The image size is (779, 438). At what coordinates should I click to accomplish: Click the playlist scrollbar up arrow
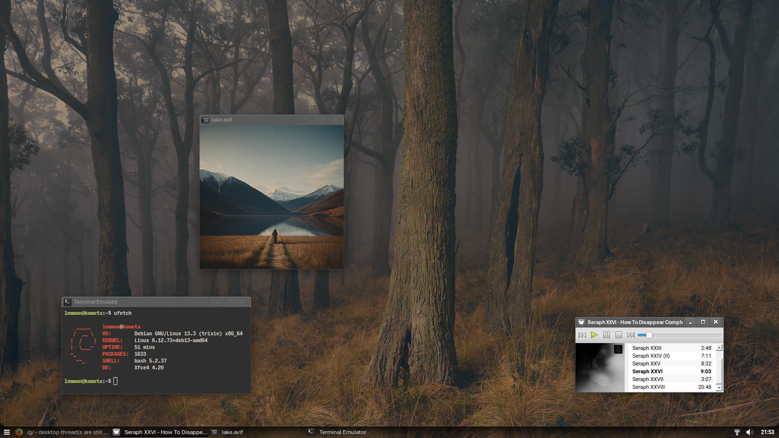coord(719,347)
